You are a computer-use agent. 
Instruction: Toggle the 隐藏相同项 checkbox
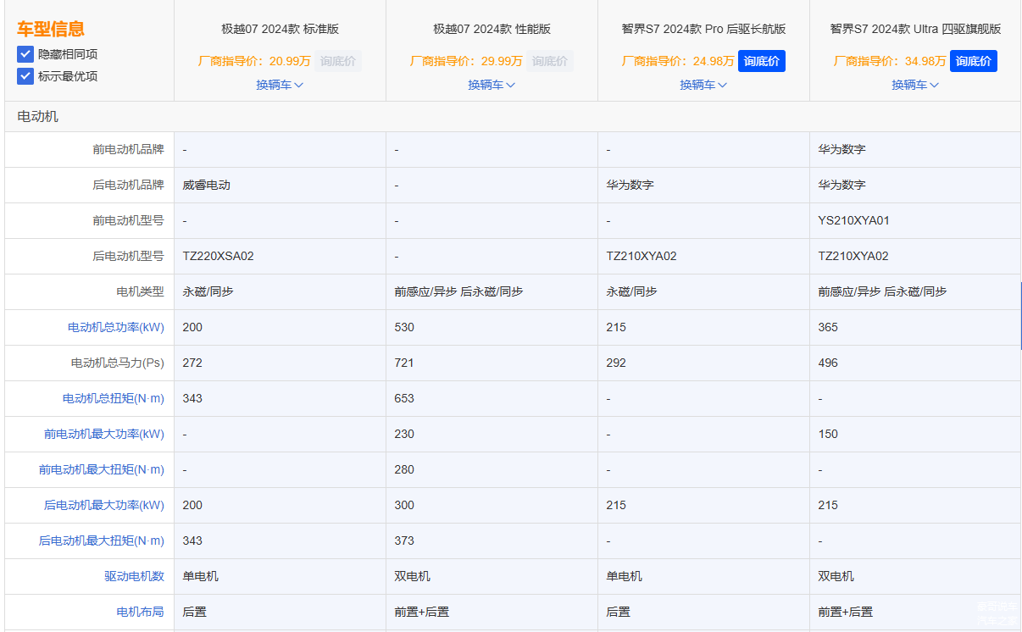pyautogui.click(x=25, y=54)
